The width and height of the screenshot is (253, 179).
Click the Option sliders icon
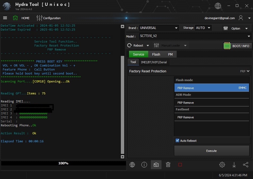tap(226, 28)
